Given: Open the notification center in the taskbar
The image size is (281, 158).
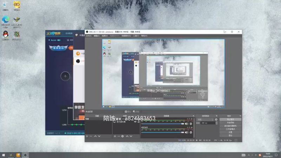Looking at the screenshot, I should 276,155.
